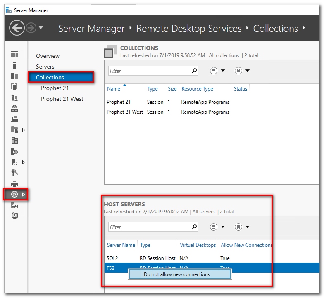Open the Fax Server sidebar icon

tap(14, 119)
